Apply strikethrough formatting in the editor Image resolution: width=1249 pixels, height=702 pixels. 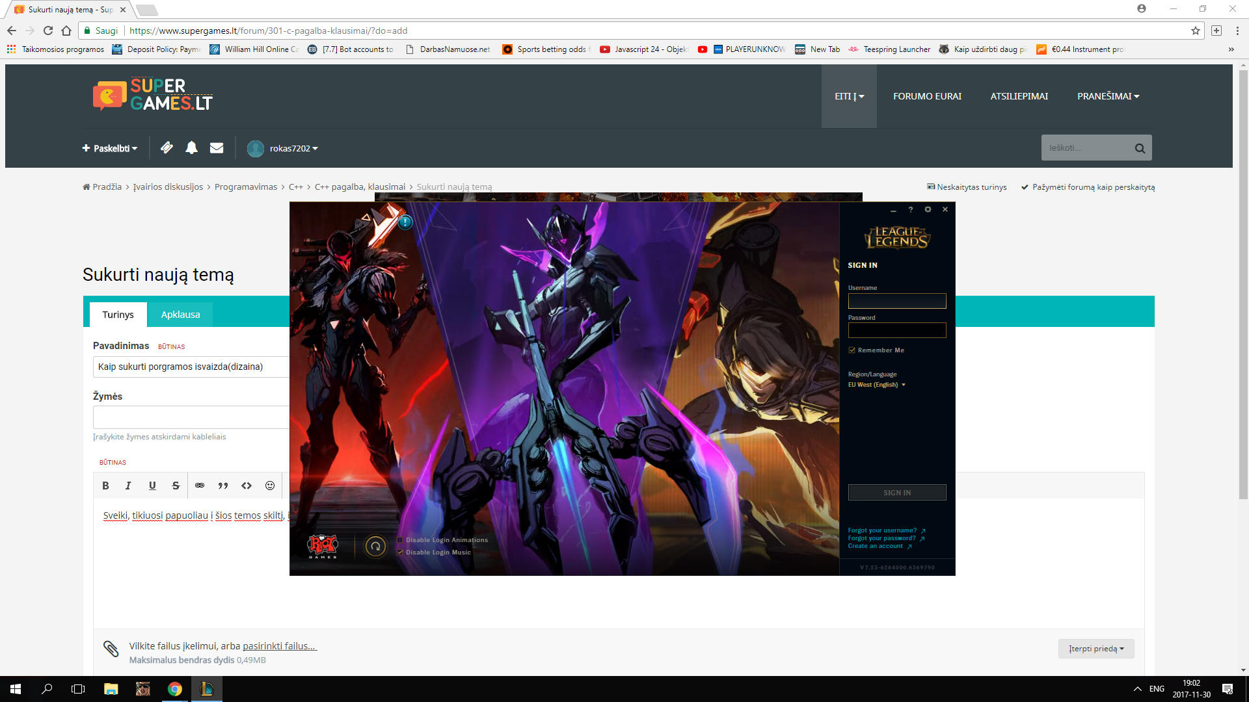pos(176,486)
